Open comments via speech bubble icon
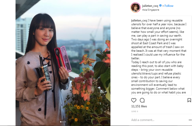Screen dimensions: 192x126 (142, 100)
